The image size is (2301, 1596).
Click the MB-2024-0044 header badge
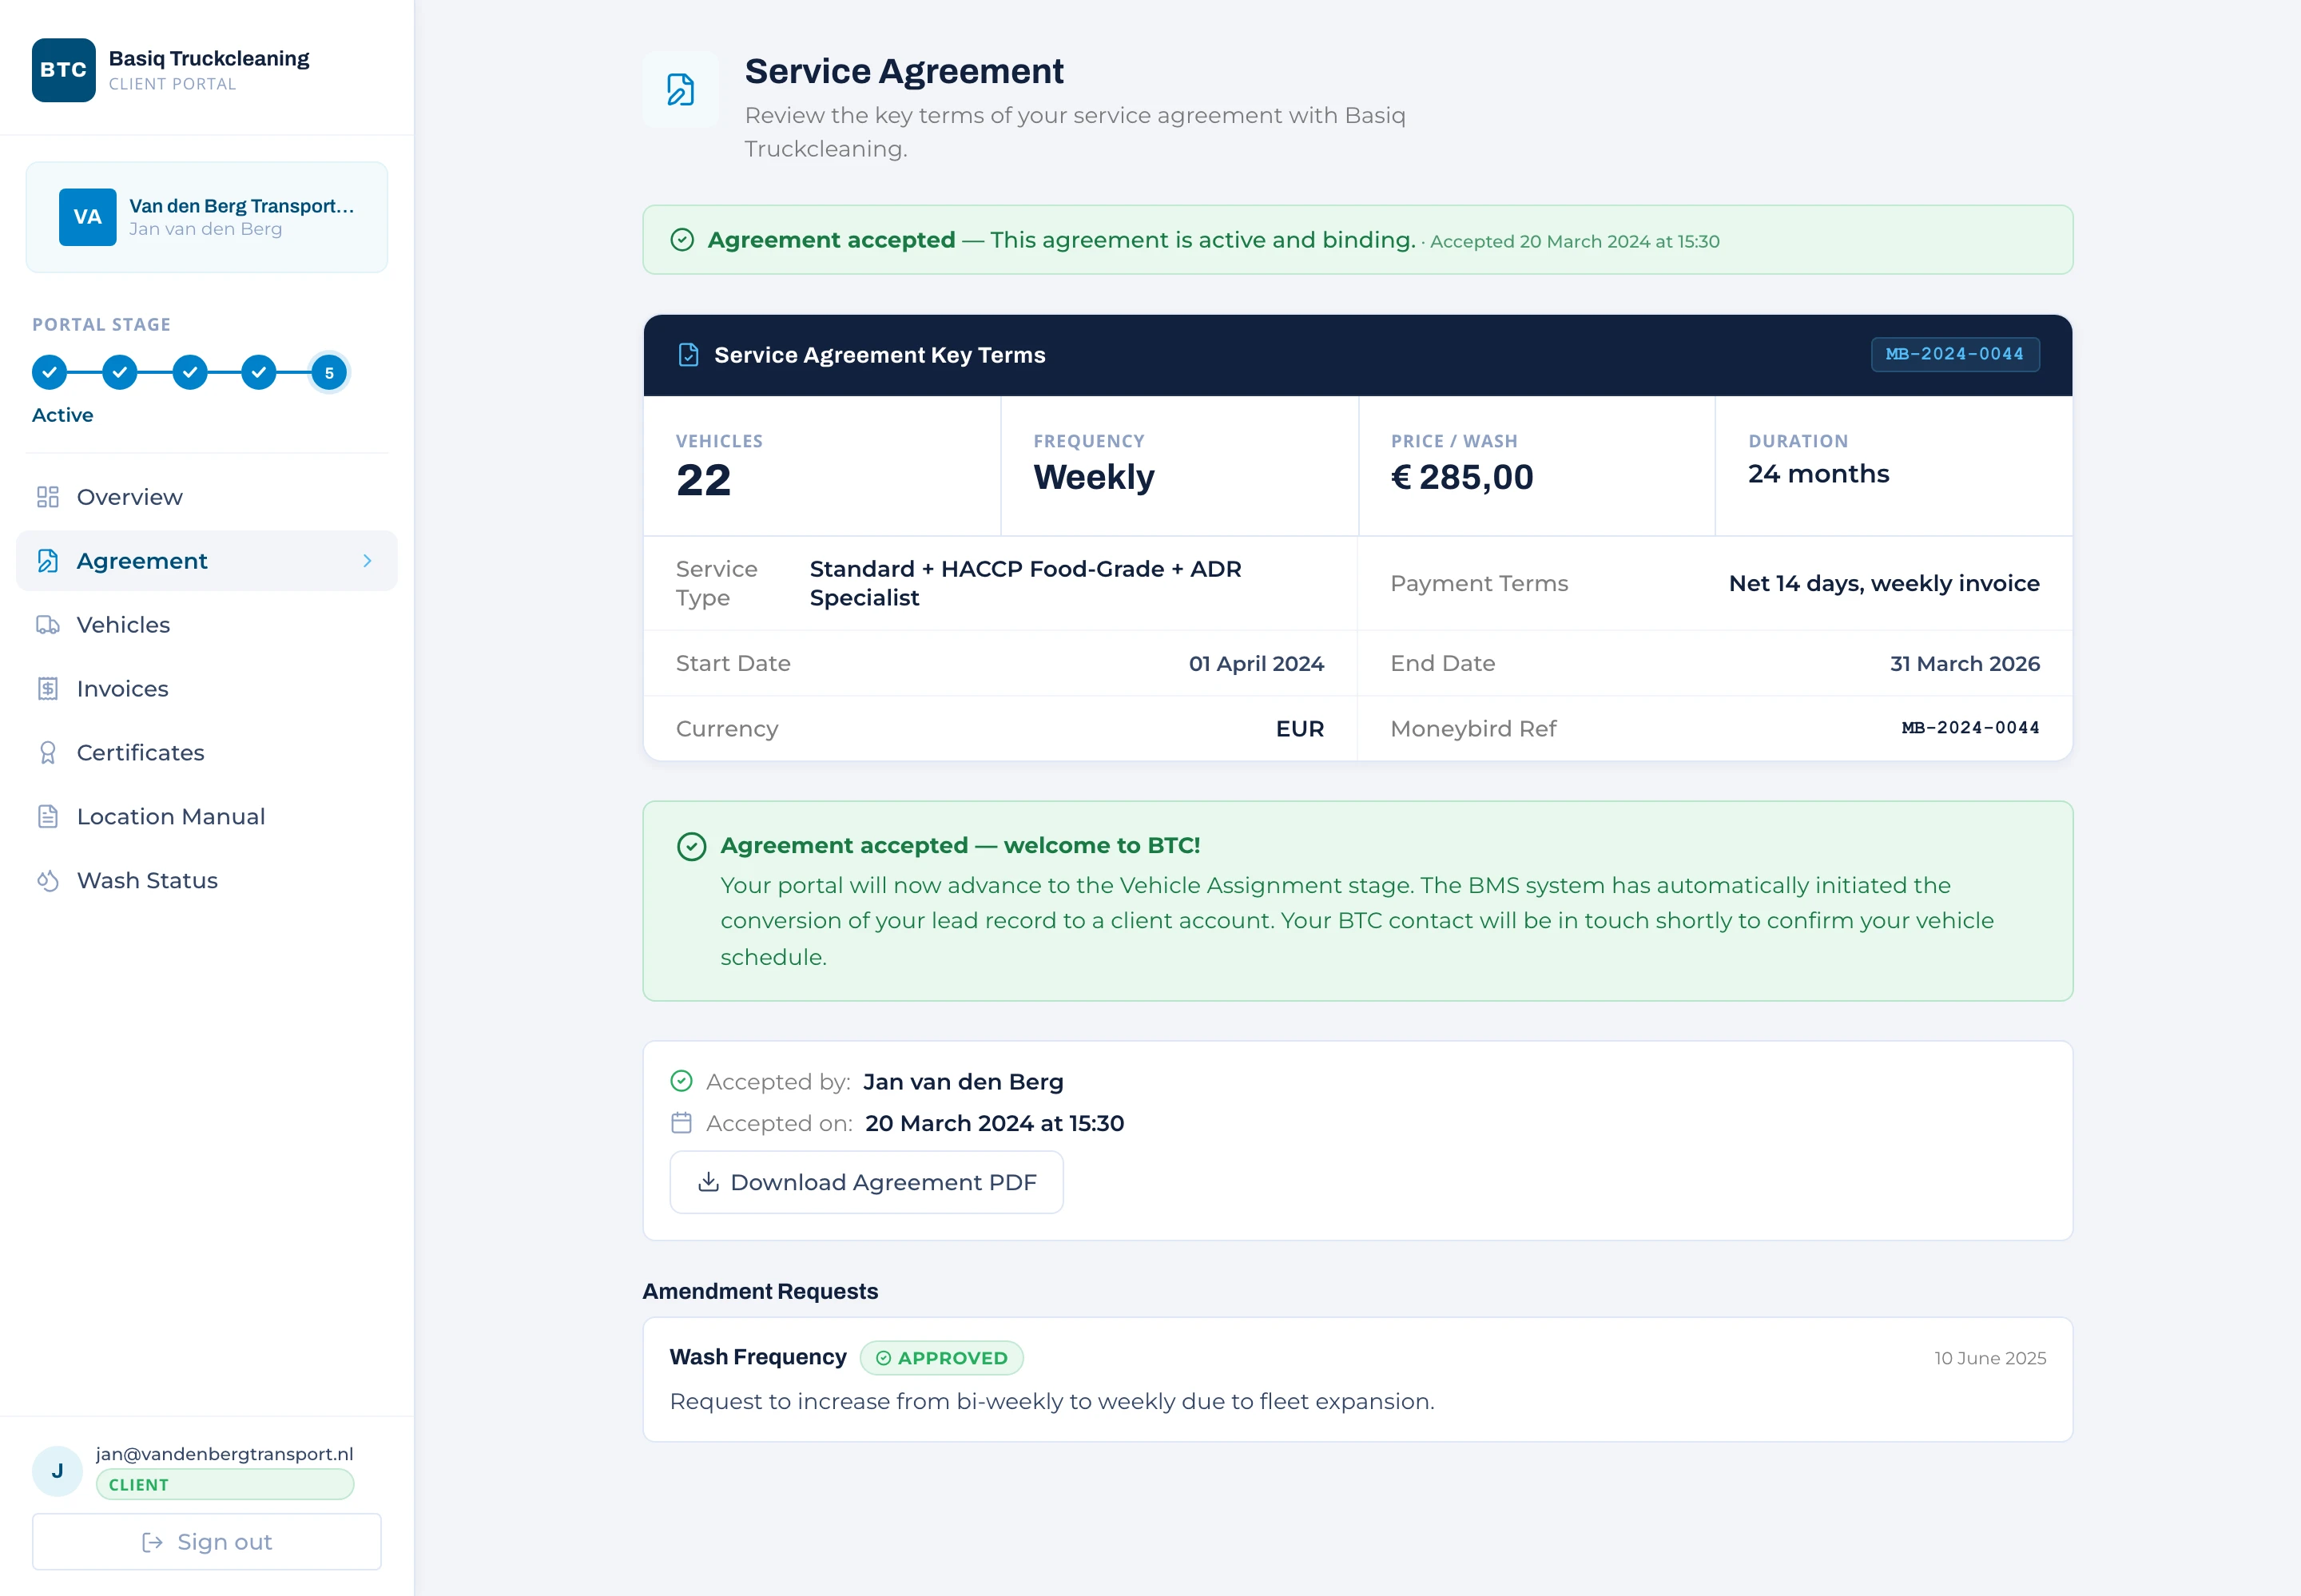[x=1955, y=354]
